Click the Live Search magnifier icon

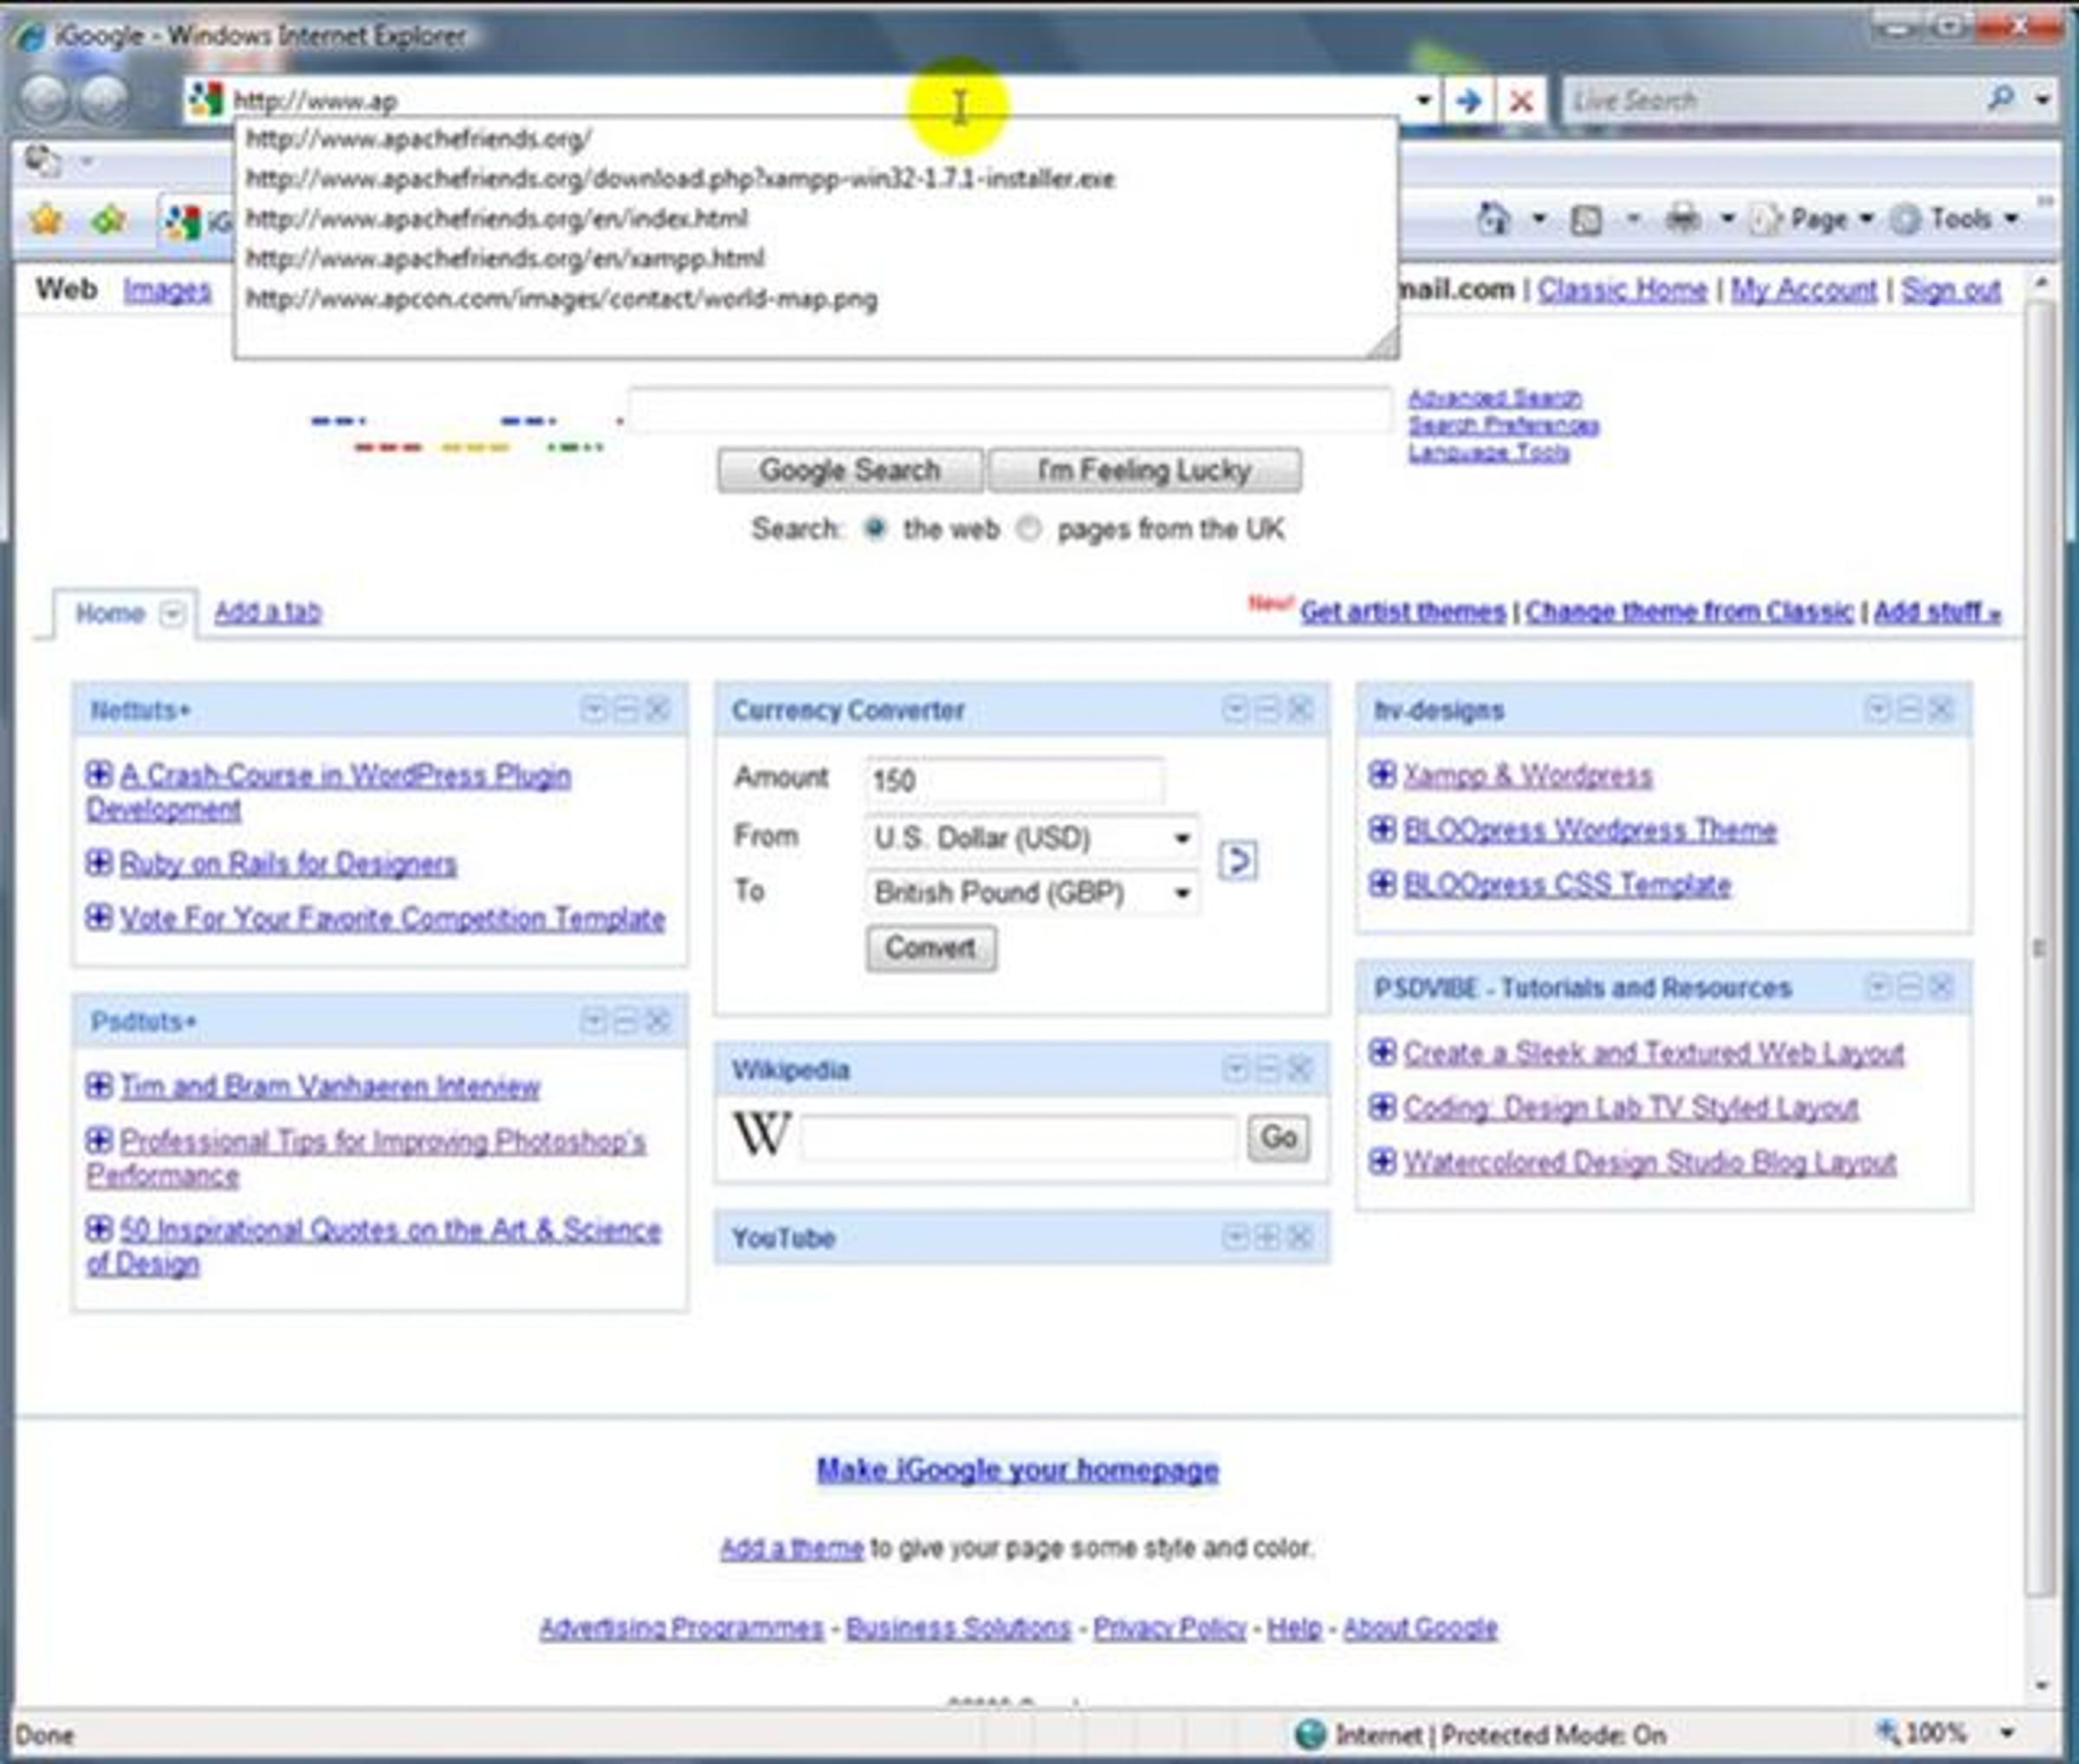point(2000,99)
